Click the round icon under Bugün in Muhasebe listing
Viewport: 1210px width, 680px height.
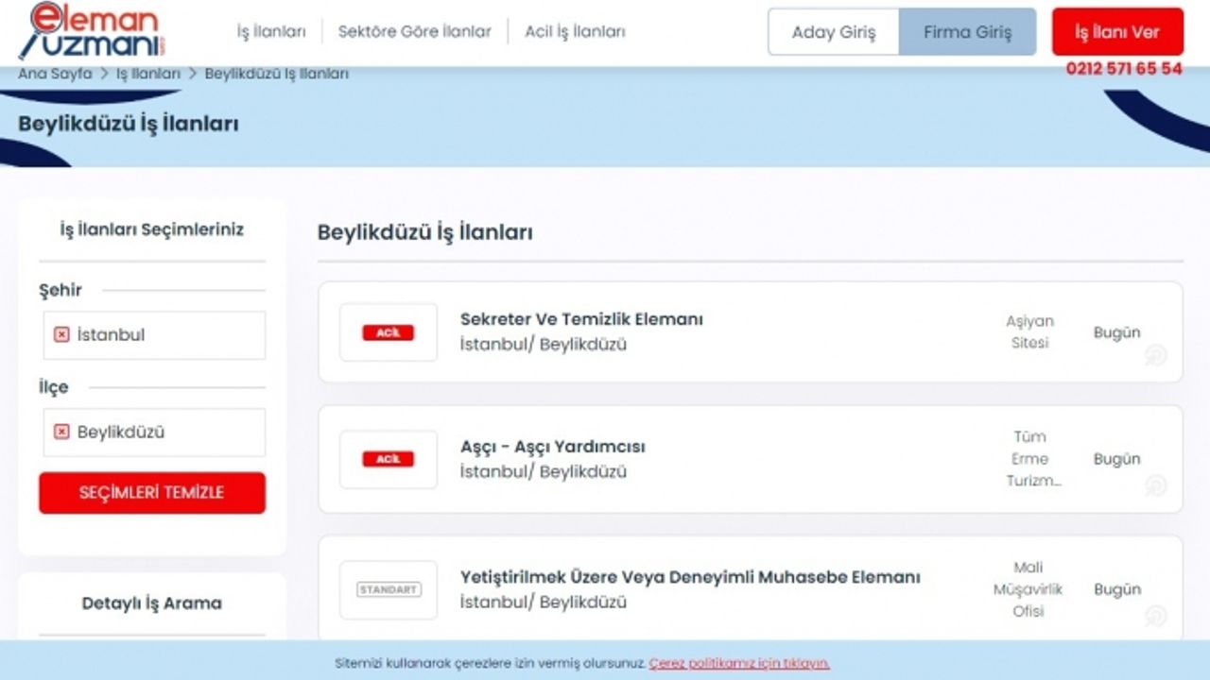click(x=1155, y=616)
